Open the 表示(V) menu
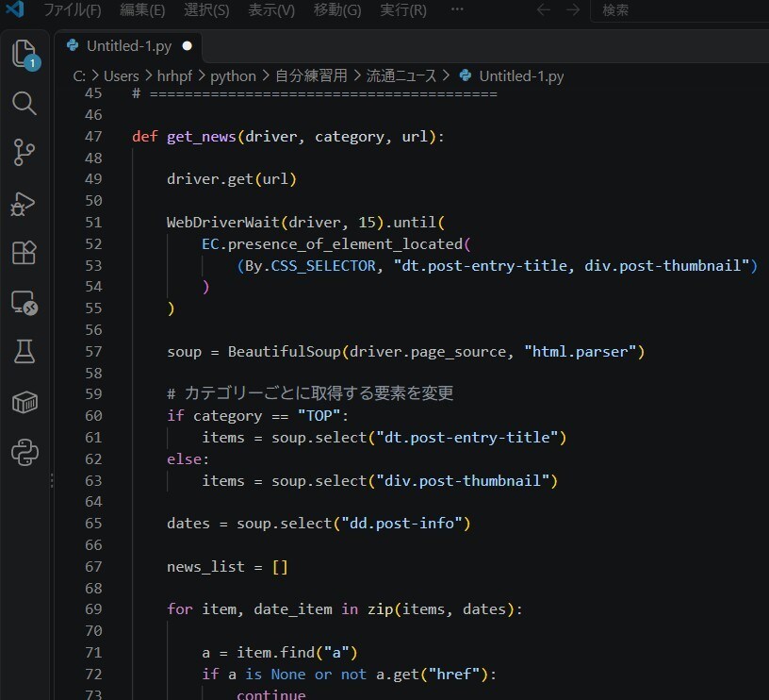Image resolution: width=769 pixels, height=700 pixels. 271,9
